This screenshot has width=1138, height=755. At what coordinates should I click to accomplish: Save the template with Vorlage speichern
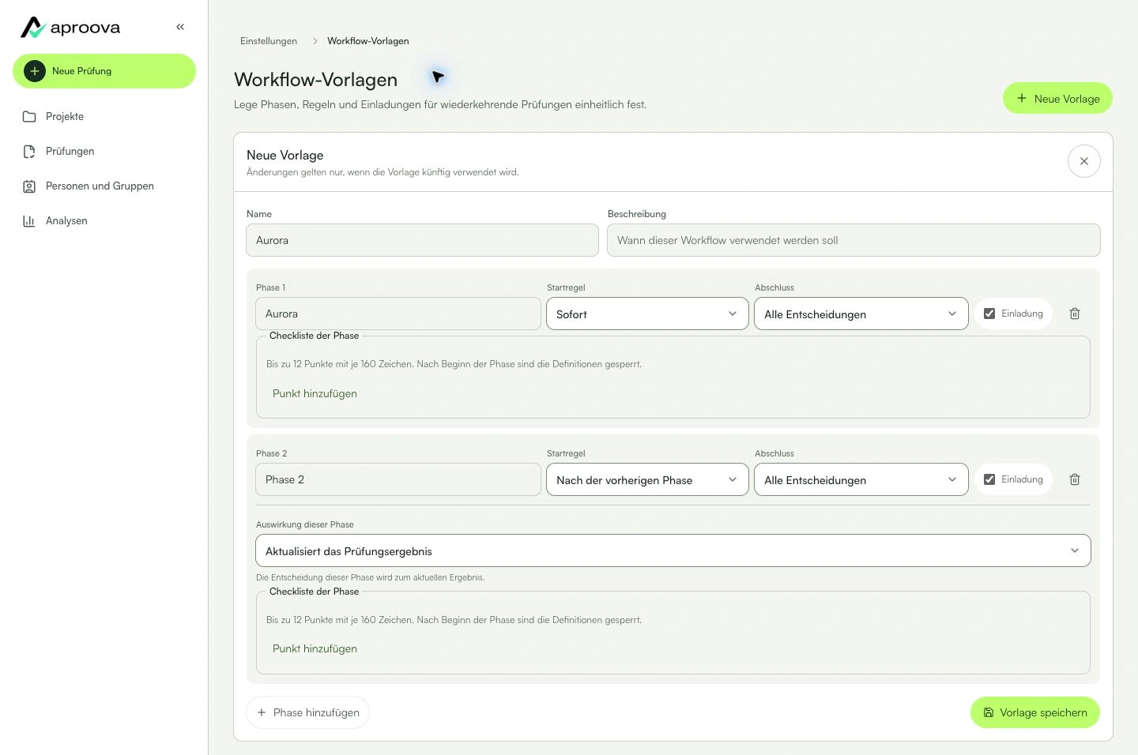point(1035,712)
